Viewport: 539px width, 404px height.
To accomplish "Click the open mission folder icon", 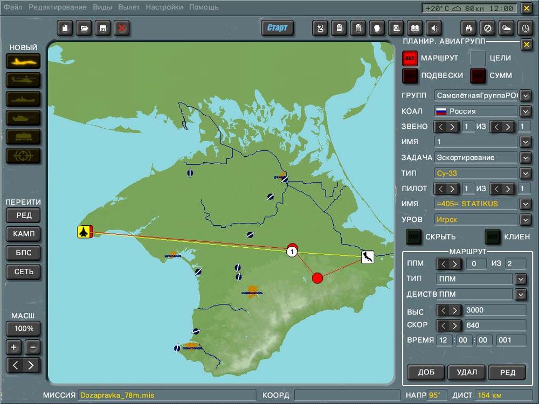I will click(84, 28).
